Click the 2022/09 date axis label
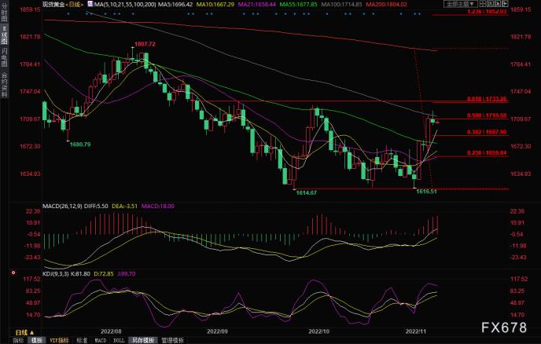Viewport: 541px width, 344px height. tap(217, 331)
